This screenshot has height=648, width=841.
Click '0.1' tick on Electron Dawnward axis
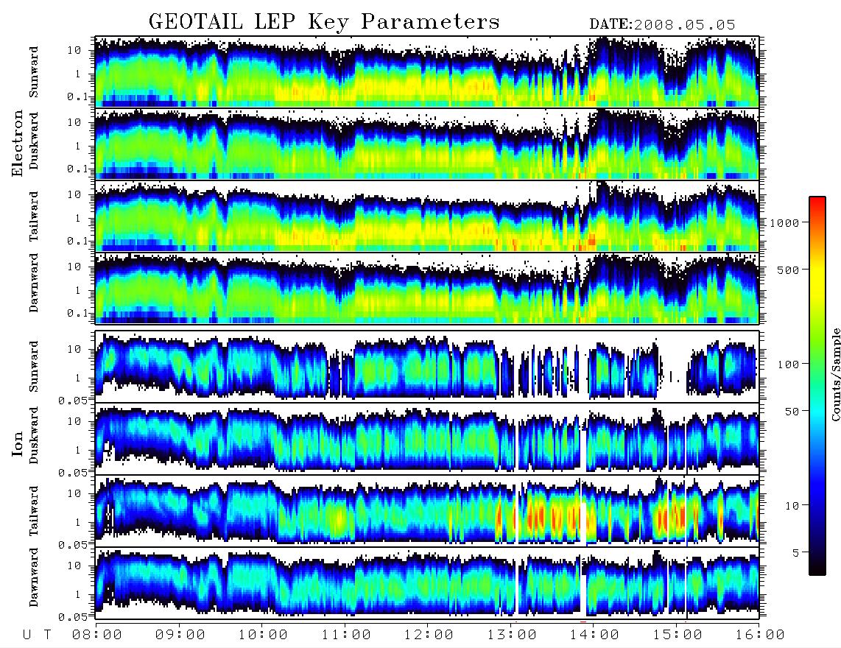(x=78, y=313)
